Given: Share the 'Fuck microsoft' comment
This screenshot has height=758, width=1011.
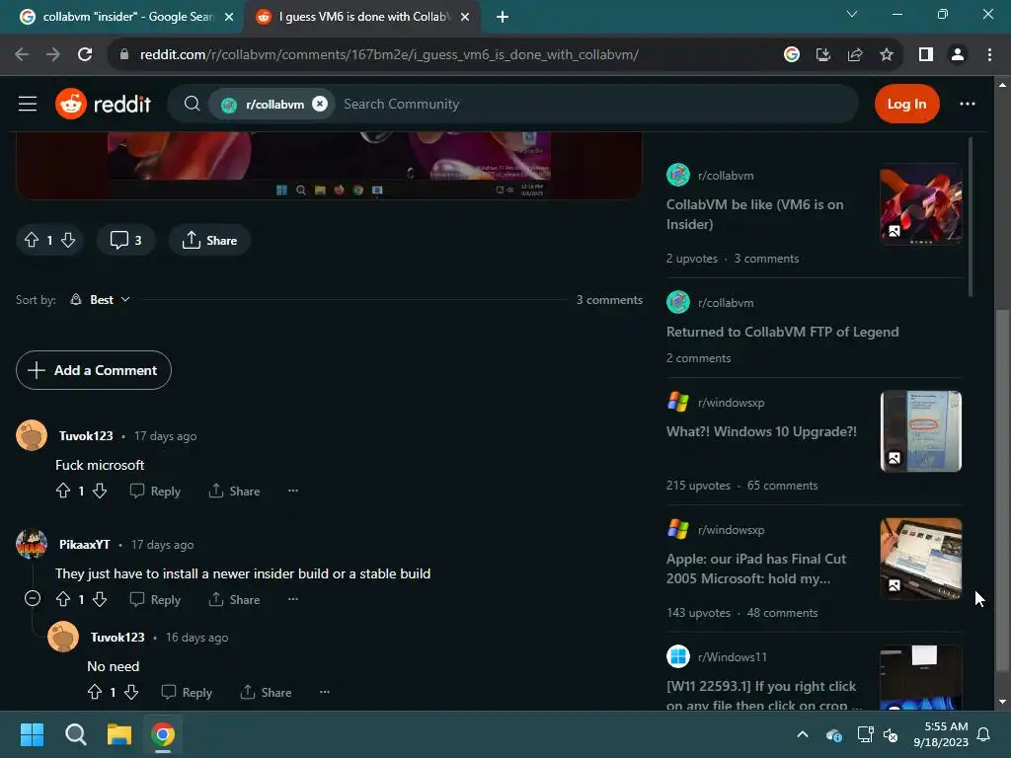Looking at the screenshot, I should (234, 492).
